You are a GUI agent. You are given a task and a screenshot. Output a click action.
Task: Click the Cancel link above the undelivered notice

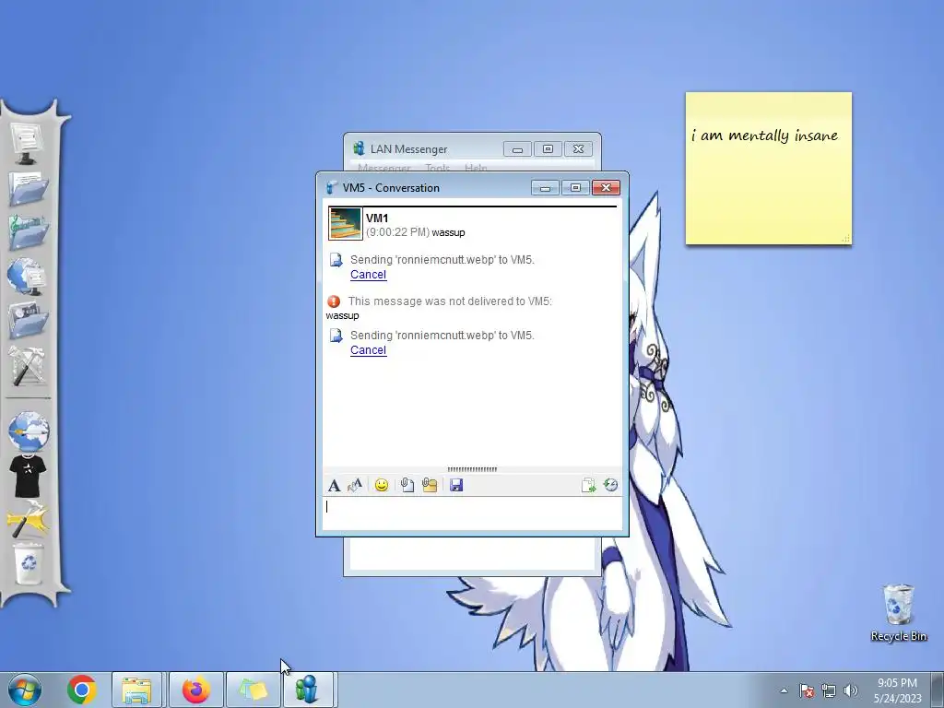(369, 275)
